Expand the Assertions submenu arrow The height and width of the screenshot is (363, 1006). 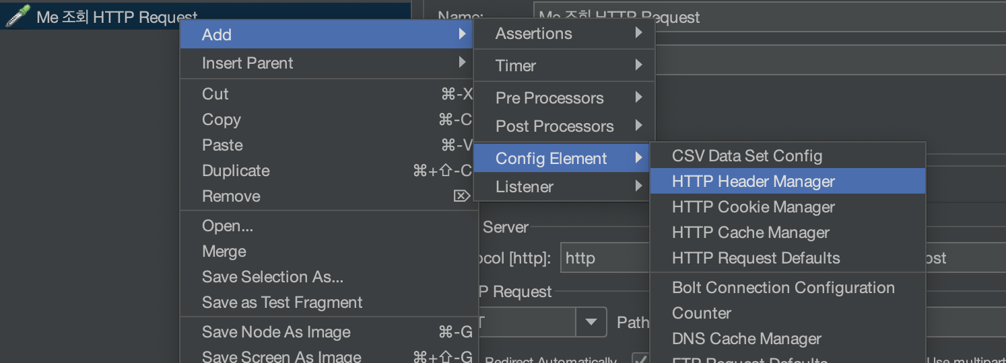coord(638,33)
